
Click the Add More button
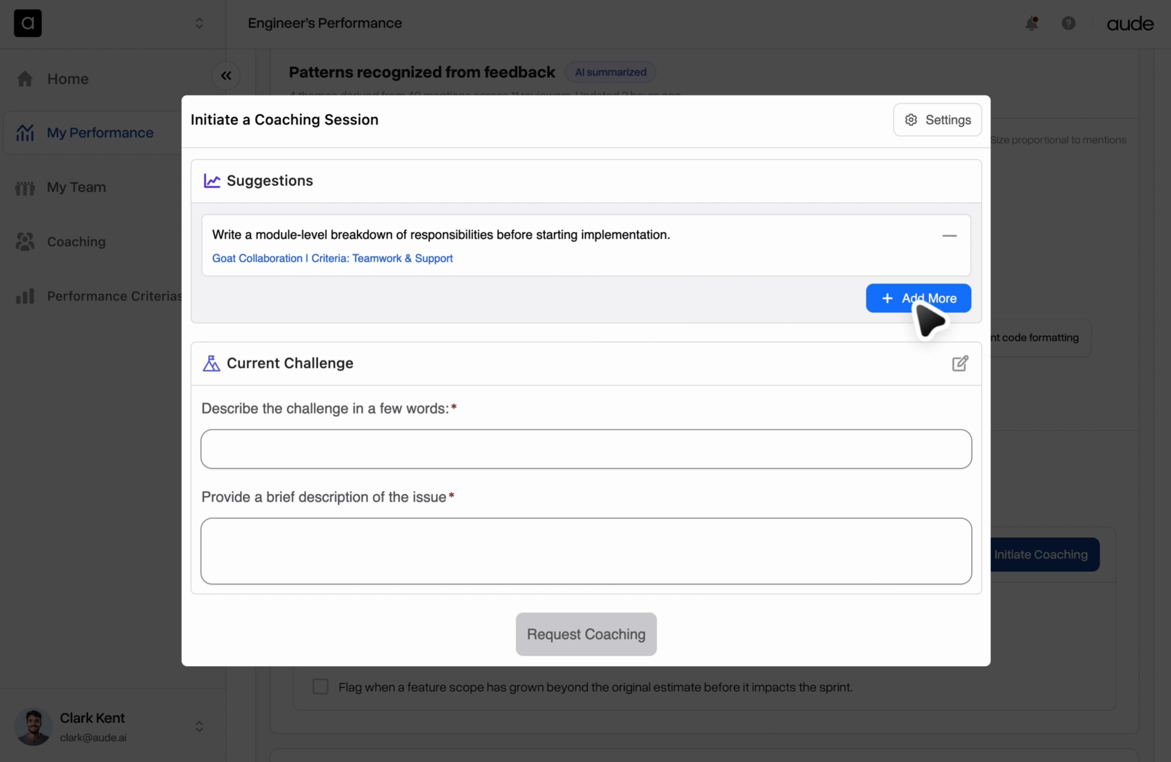(918, 298)
